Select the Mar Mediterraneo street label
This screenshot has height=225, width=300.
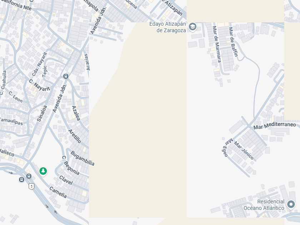pyautogui.click(x=275, y=125)
